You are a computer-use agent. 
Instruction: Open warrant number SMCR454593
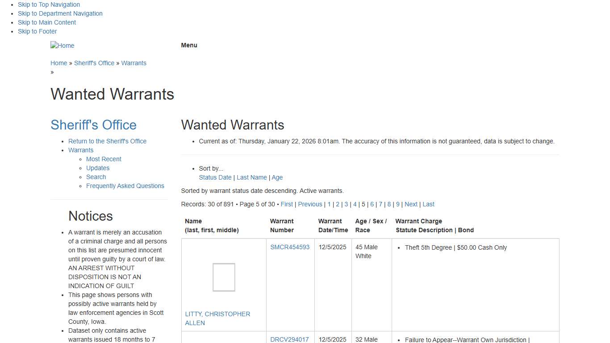tap(290, 247)
